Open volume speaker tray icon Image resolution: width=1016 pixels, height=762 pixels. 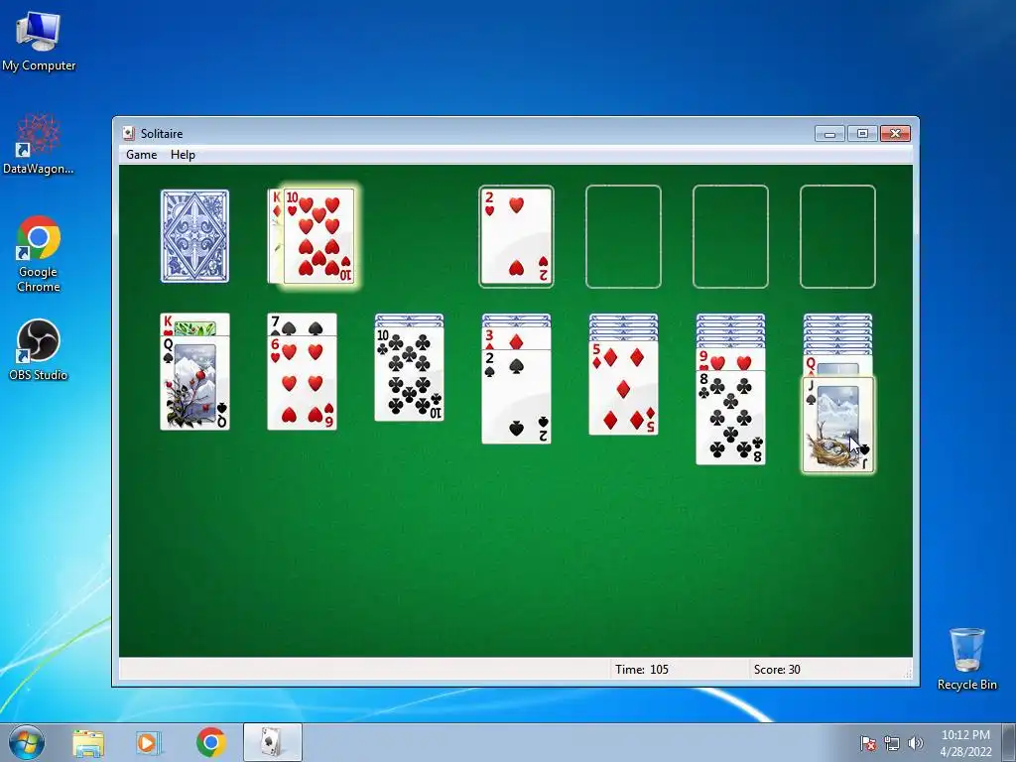coord(916,743)
